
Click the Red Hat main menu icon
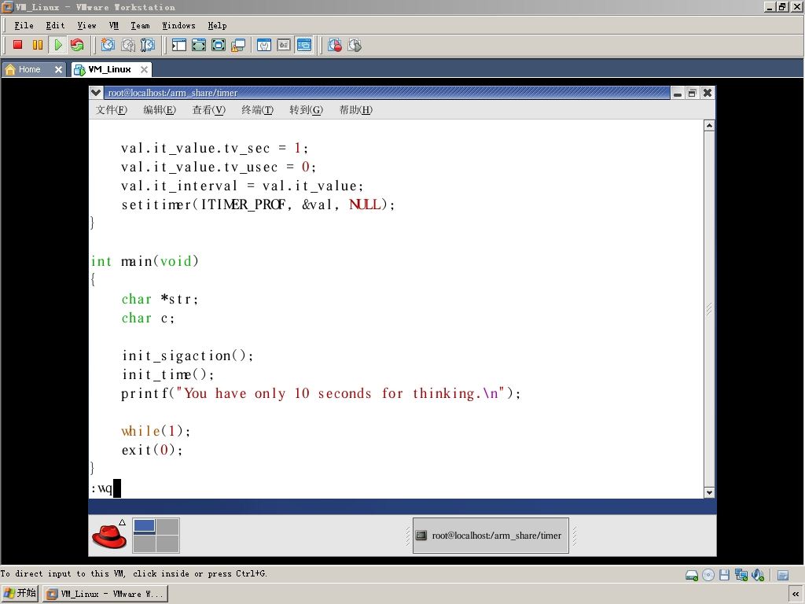tap(108, 535)
